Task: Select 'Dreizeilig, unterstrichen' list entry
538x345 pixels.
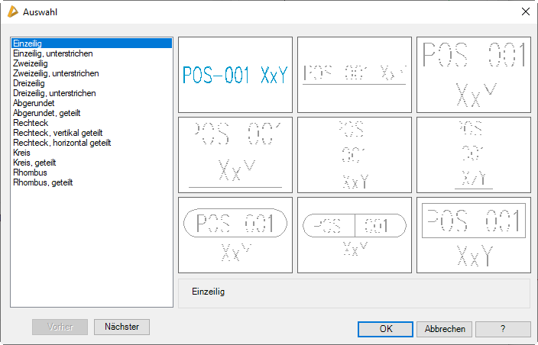Action: tap(54, 93)
